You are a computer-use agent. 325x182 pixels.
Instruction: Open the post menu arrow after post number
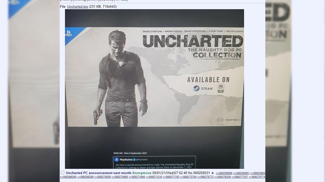pyautogui.click(x=213, y=173)
